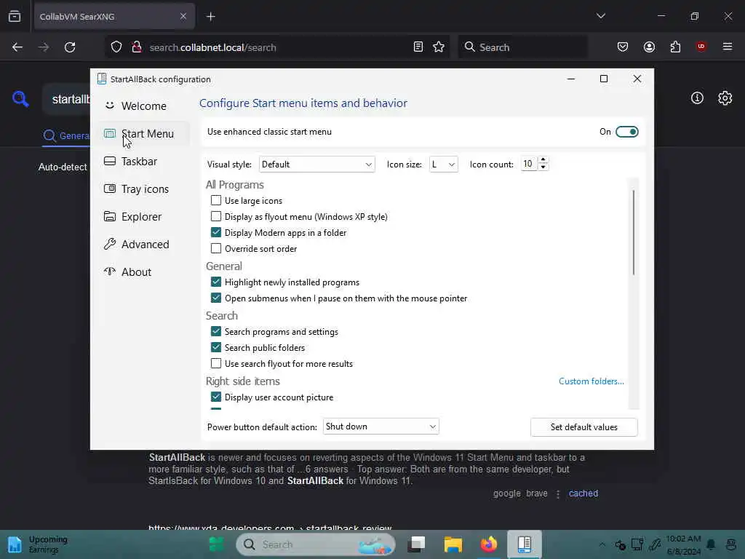
Task: Go to Tray icons section
Action: 144,189
